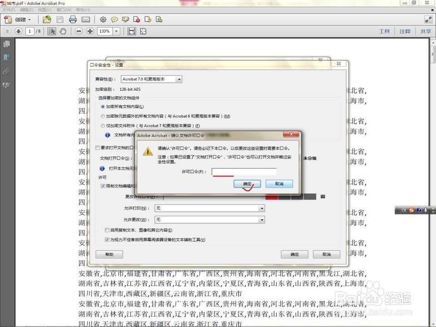This screenshot has height=327, width=436.
Task: Close the password security settings dialog
Action: point(339,64)
